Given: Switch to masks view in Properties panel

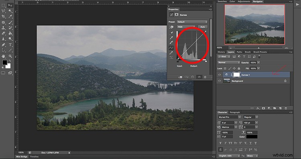Looking at the screenshot, I should pyautogui.click(x=177, y=15).
